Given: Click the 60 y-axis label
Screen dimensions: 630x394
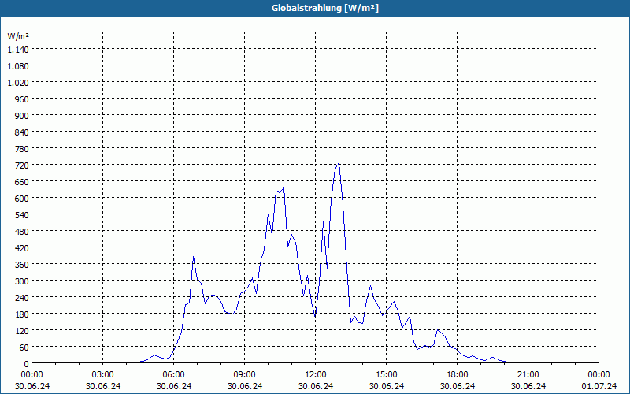Looking at the screenshot, I should [x=24, y=348].
